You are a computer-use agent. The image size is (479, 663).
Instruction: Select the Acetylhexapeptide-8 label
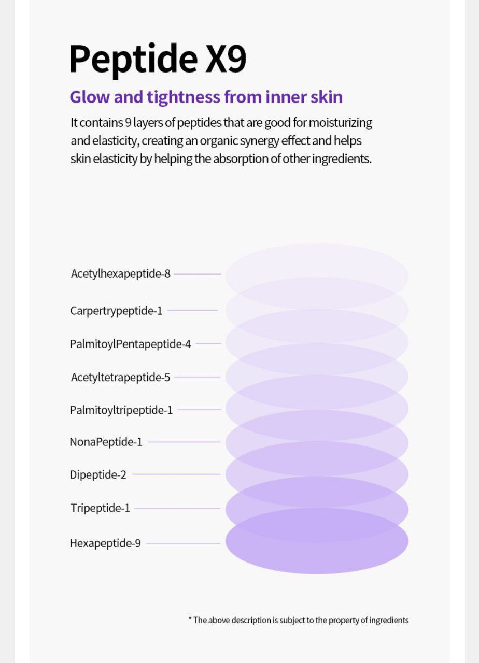(x=120, y=273)
